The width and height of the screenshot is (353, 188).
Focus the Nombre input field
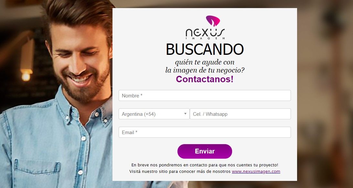click(205, 95)
